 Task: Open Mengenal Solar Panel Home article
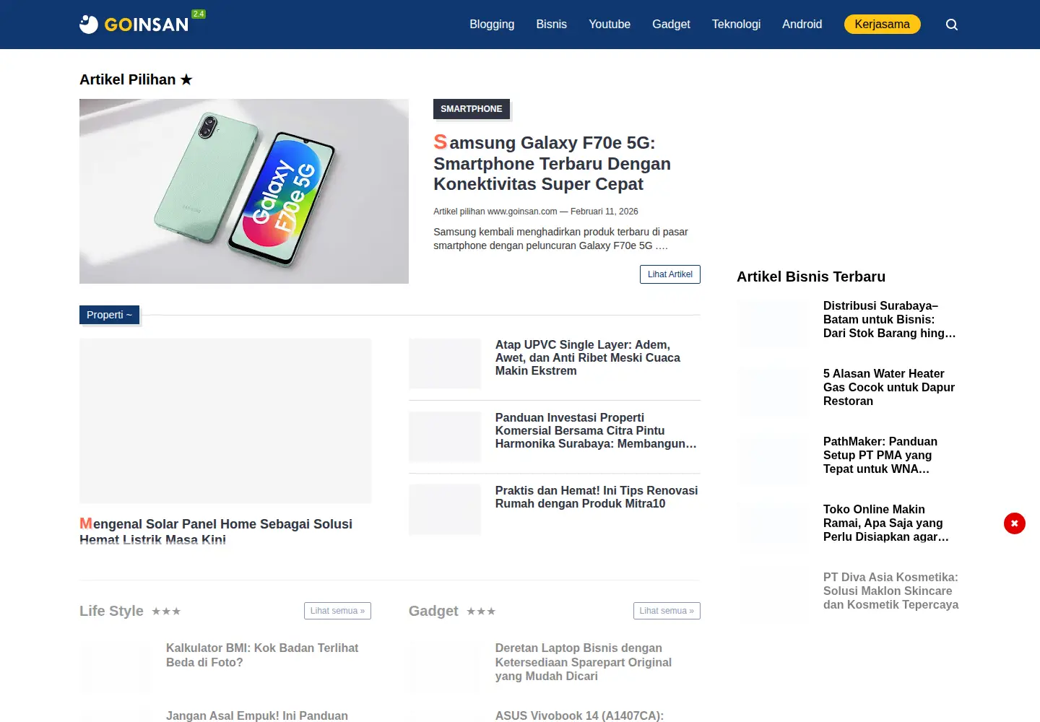point(216,531)
